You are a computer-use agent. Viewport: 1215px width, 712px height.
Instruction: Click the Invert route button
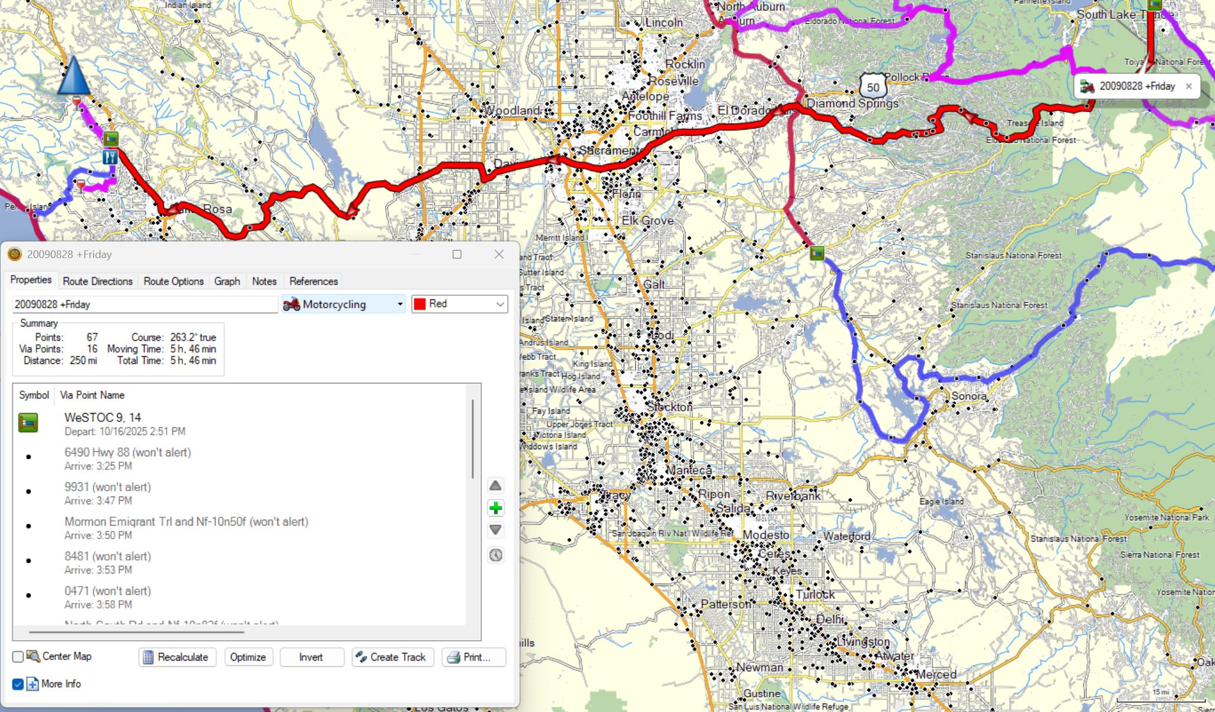[311, 657]
